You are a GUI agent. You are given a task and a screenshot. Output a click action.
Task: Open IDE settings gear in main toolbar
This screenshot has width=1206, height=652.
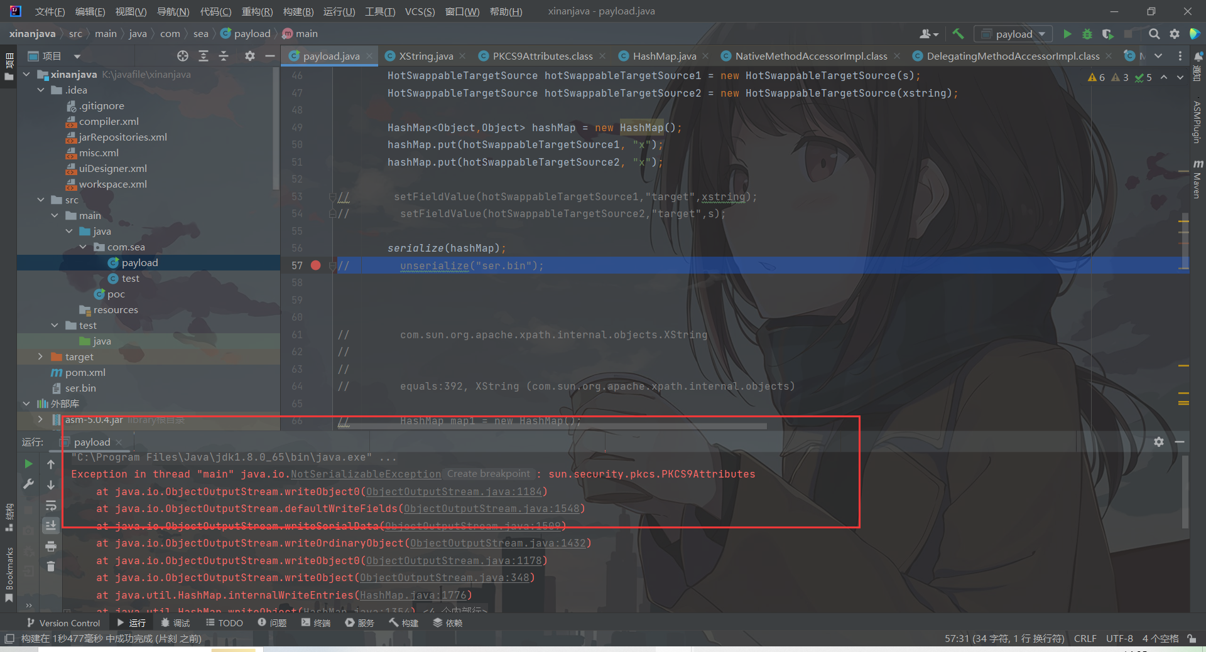[1174, 34]
